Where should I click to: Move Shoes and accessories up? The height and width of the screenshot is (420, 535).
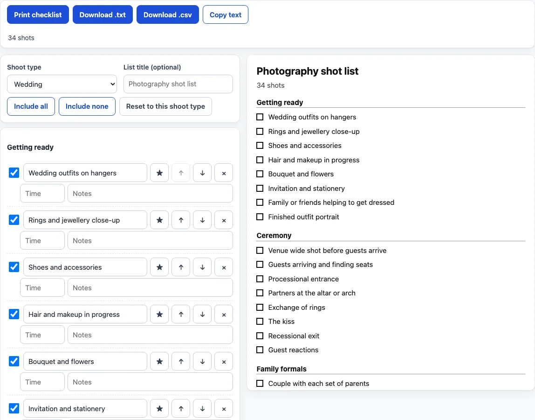pos(181,267)
